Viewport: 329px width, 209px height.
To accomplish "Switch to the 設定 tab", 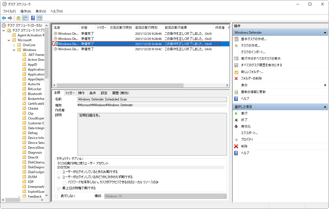I will [104, 93].
